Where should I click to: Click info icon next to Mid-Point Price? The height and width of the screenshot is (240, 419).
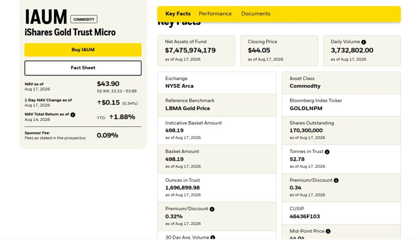coord(328,231)
